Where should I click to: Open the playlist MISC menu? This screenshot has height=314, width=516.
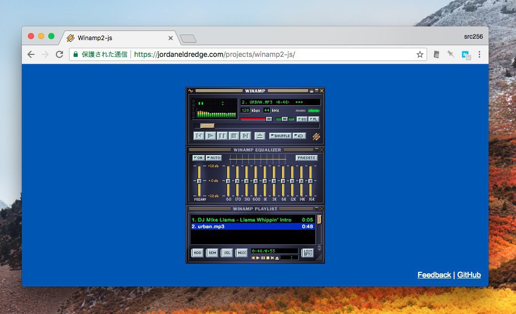pyautogui.click(x=242, y=253)
